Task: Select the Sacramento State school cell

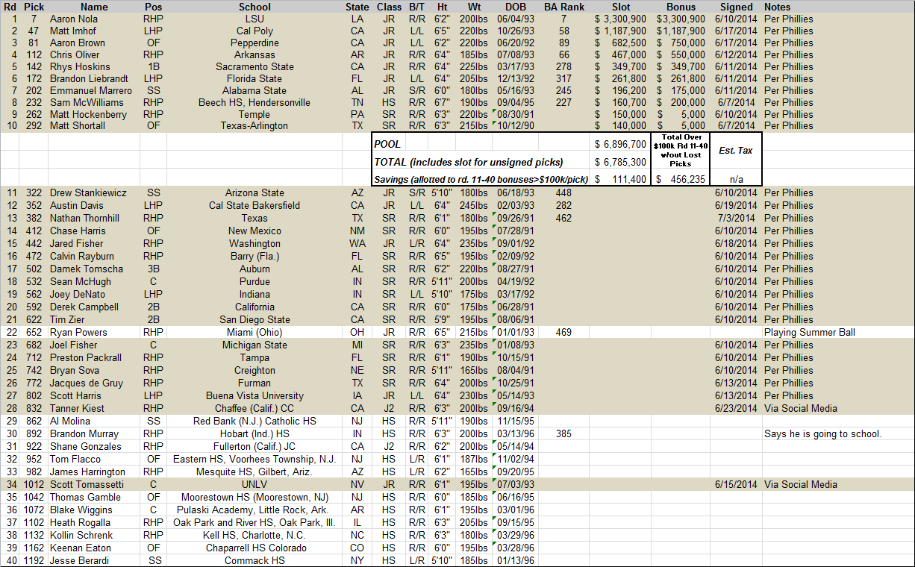Action: click(254, 66)
